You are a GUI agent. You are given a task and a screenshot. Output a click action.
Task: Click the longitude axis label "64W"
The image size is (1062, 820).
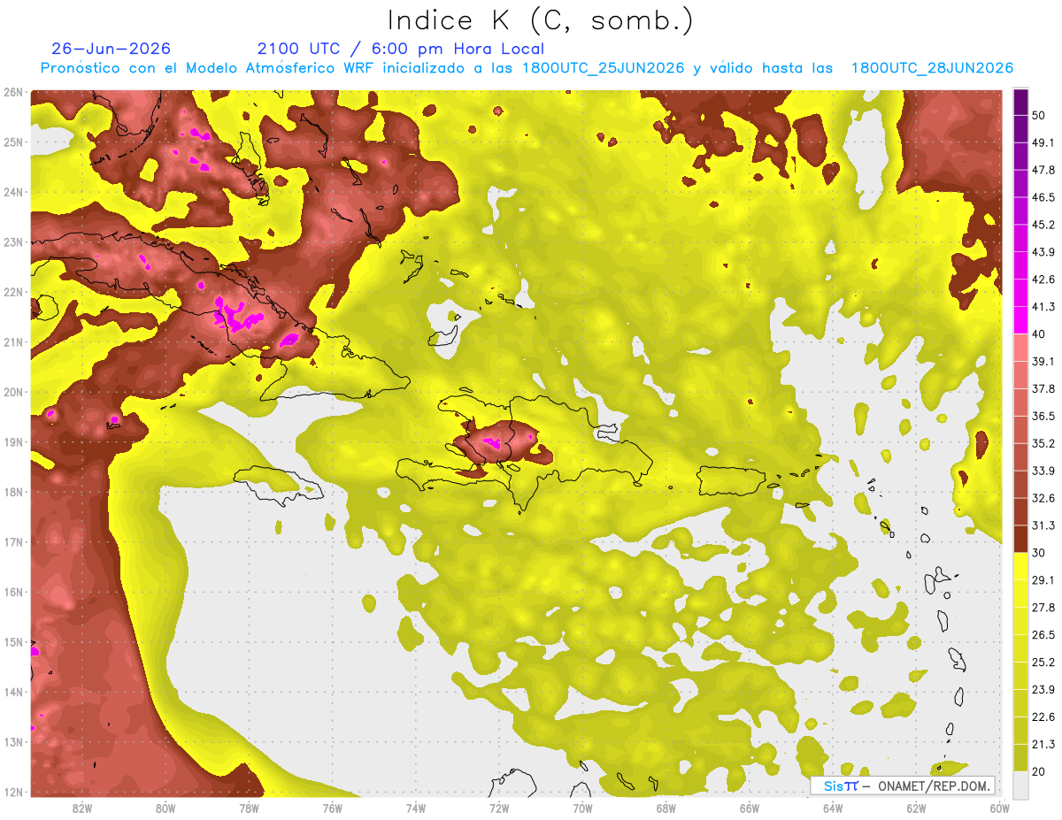tap(832, 809)
